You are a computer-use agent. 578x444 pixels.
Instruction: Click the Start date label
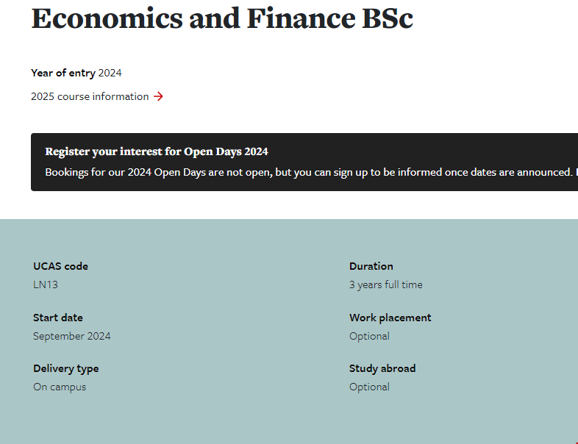pos(58,318)
